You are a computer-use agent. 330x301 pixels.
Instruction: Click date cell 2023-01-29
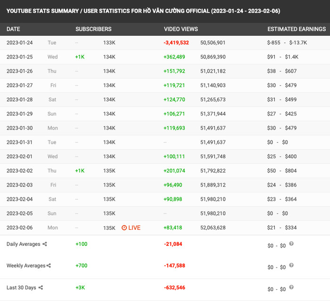(x=20, y=114)
